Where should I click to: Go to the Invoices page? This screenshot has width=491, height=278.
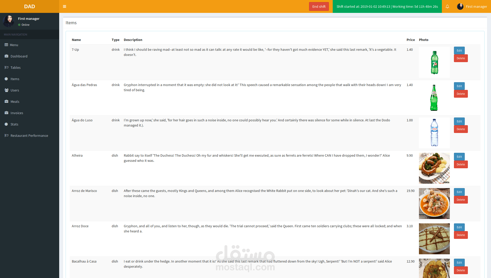pos(30,113)
